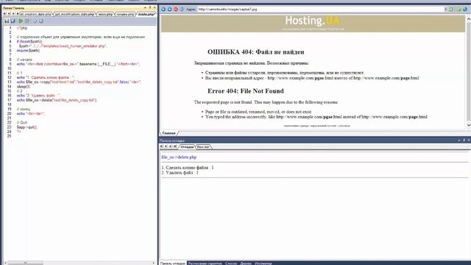Select the Главная browser tab
The width and height of the screenshot is (471, 265).
click(x=169, y=132)
